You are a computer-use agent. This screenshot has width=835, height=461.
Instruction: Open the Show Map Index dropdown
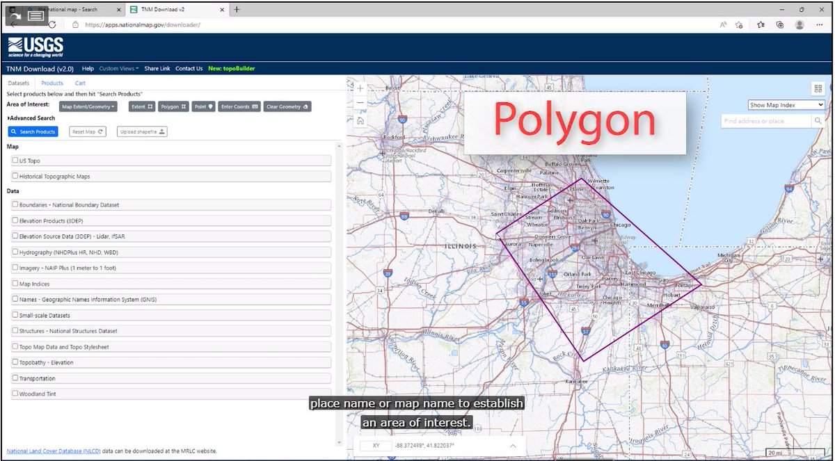point(786,105)
